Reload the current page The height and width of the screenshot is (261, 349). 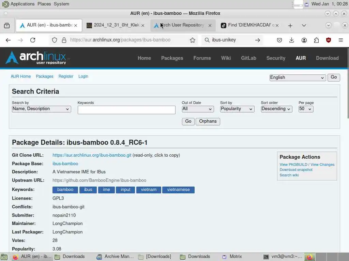tap(33, 40)
